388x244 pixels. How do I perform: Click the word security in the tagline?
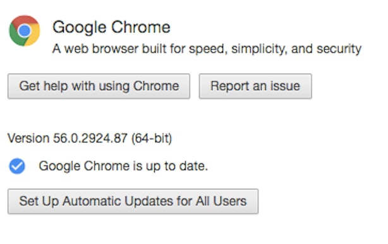[339, 49]
